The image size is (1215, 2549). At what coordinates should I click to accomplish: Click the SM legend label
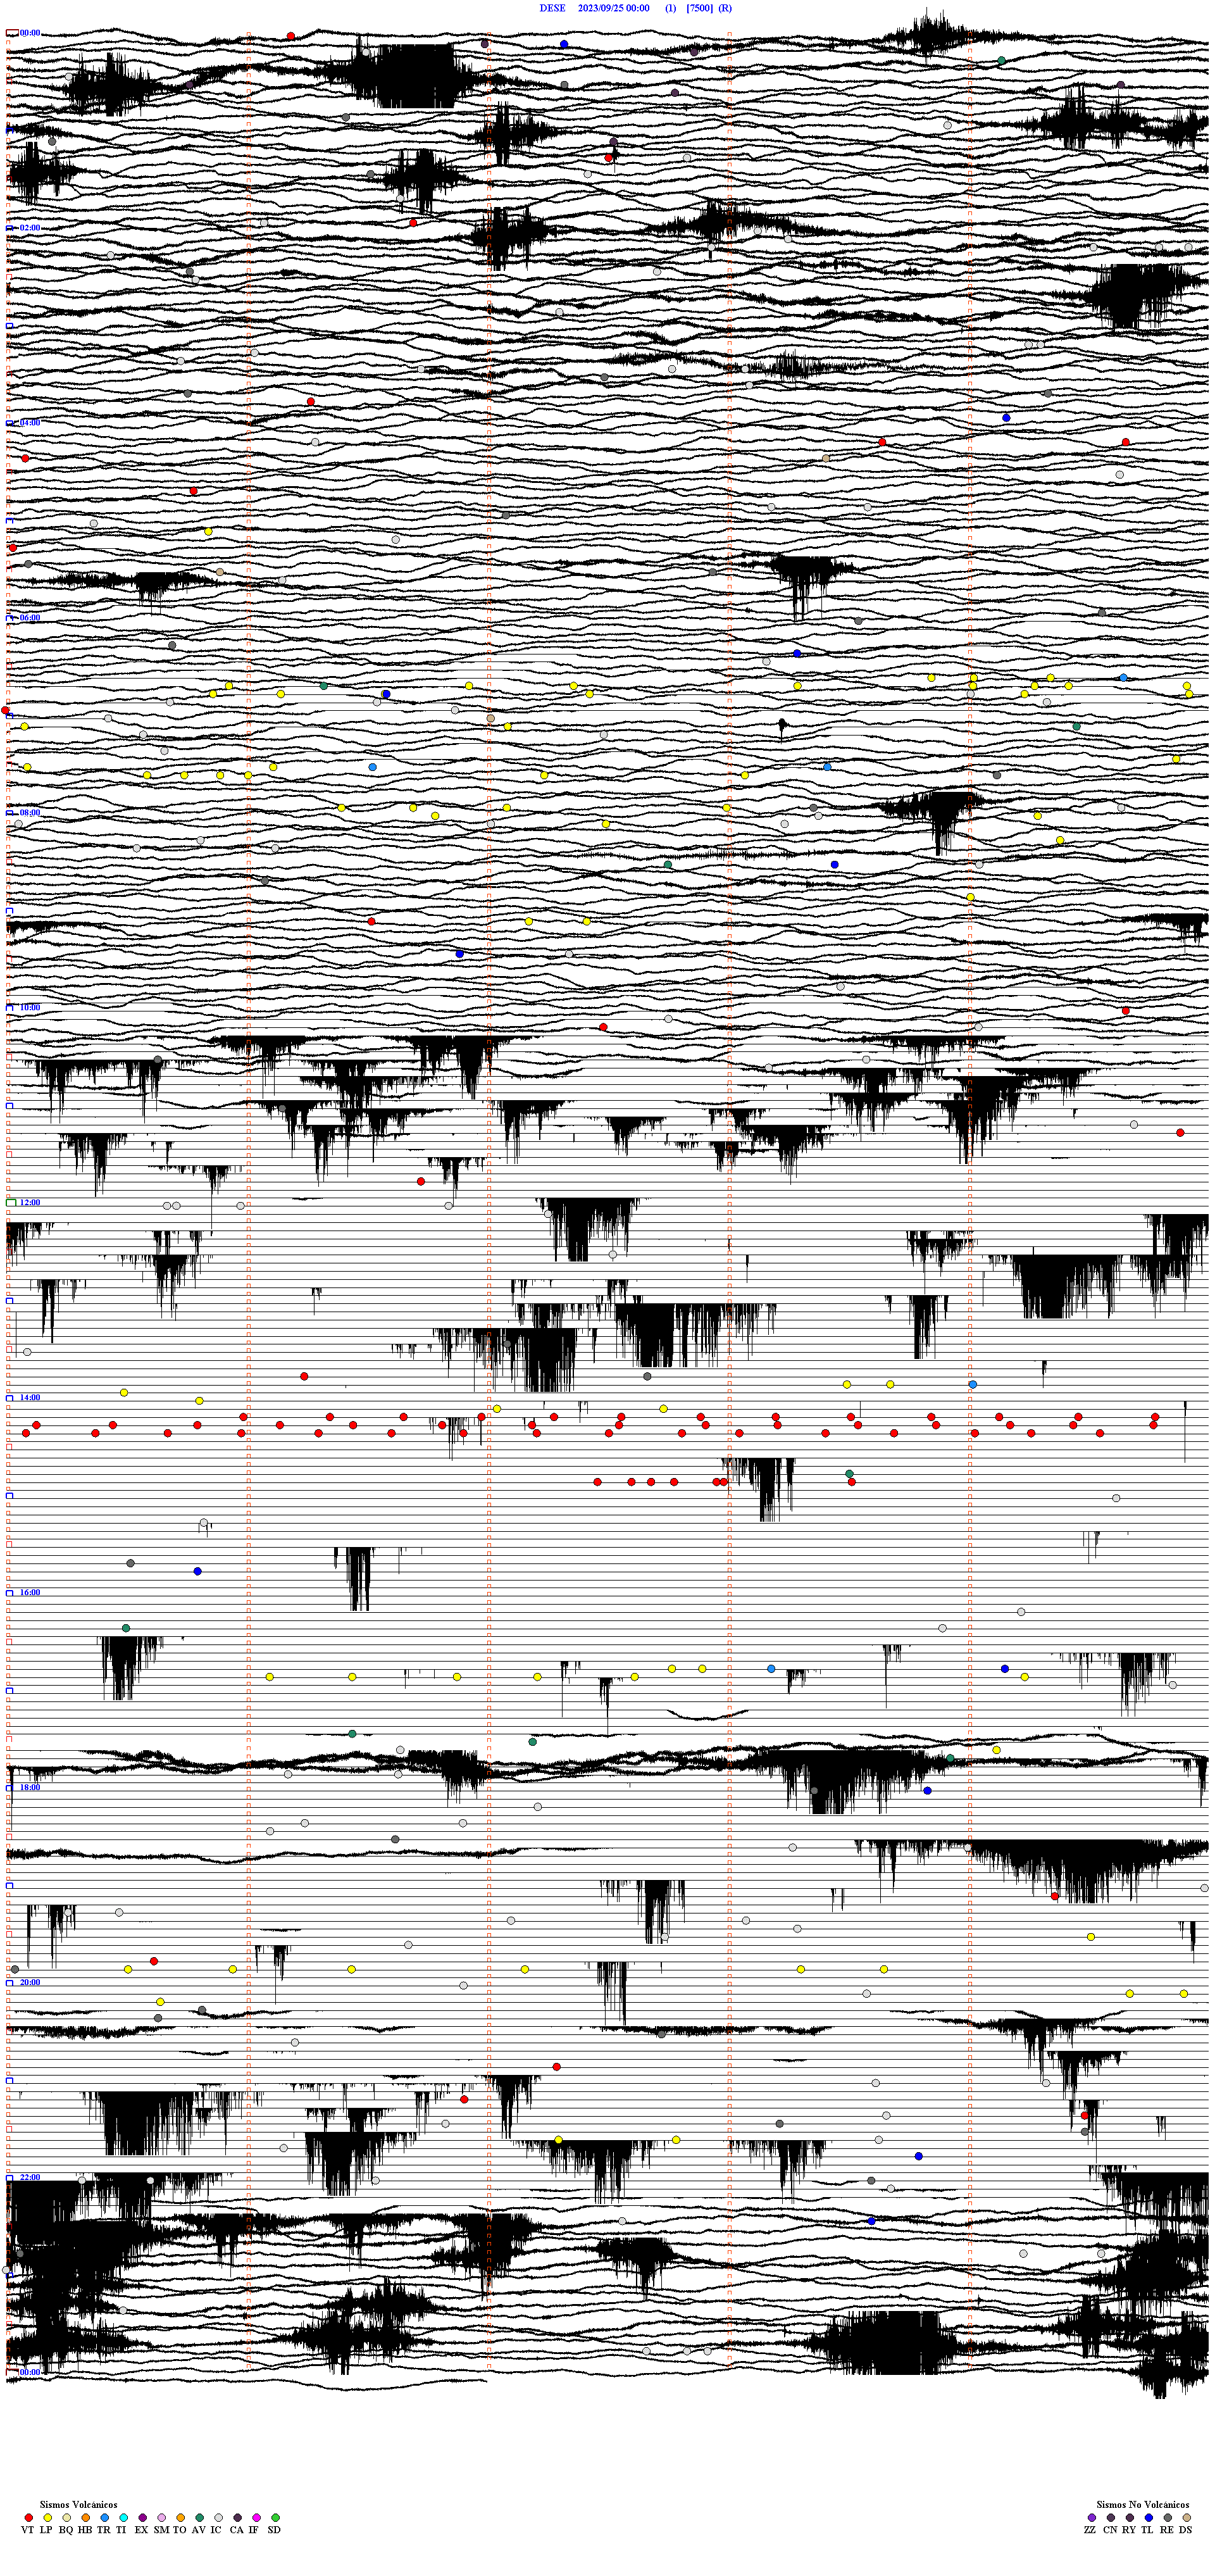(161, 2530)
